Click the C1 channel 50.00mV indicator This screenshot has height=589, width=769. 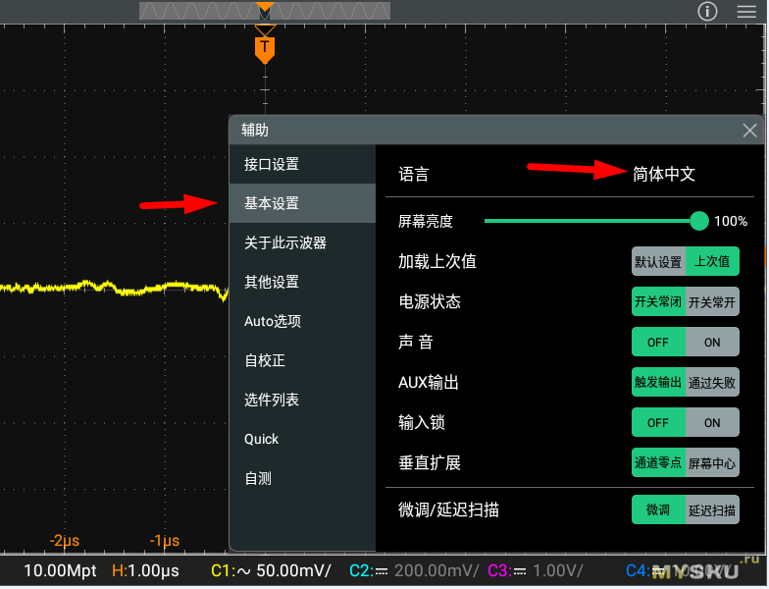pos(272,571)
